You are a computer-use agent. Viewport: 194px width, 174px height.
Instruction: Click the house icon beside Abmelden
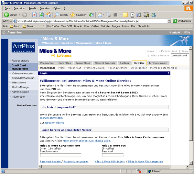(4, 32)
